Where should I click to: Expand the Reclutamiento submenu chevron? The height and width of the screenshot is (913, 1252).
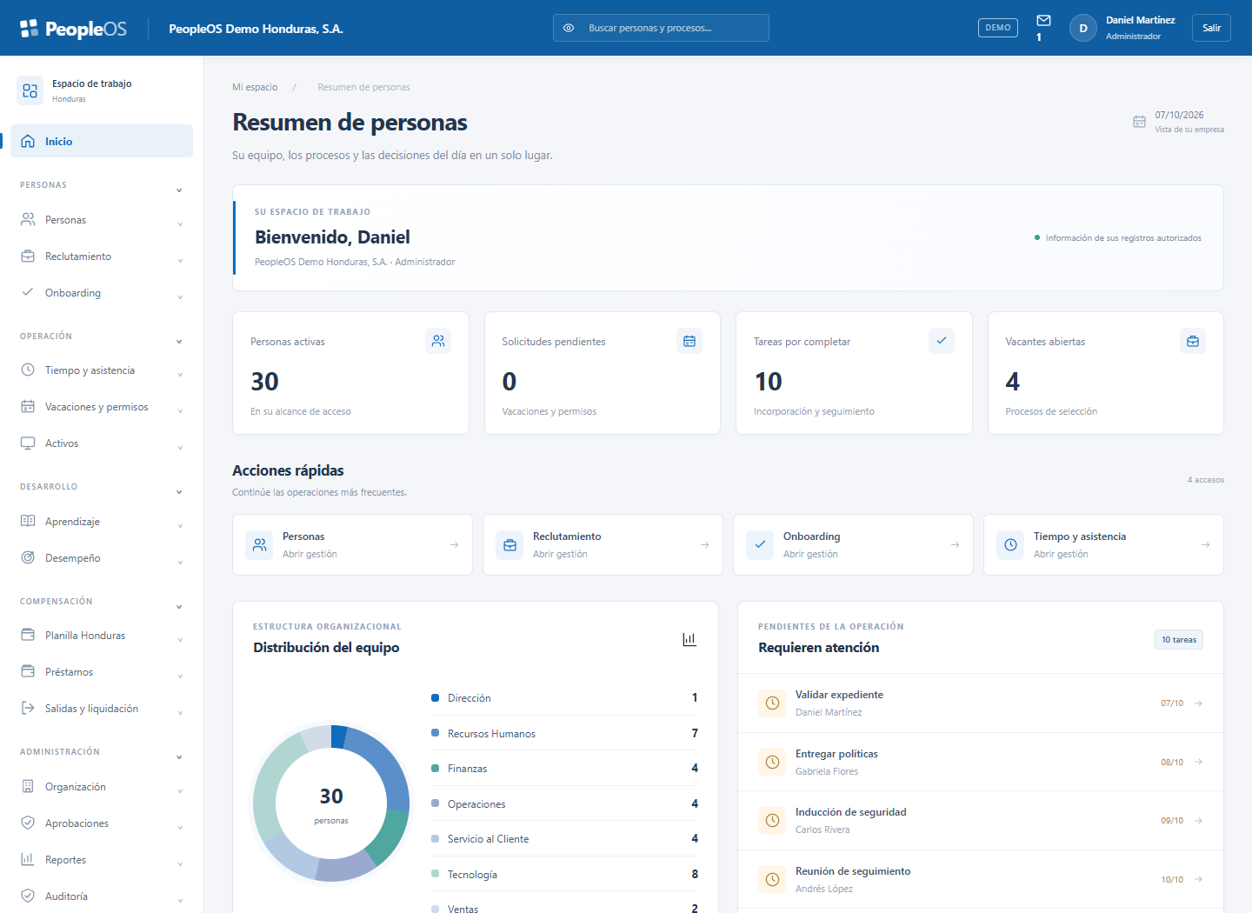coord(180,261)
